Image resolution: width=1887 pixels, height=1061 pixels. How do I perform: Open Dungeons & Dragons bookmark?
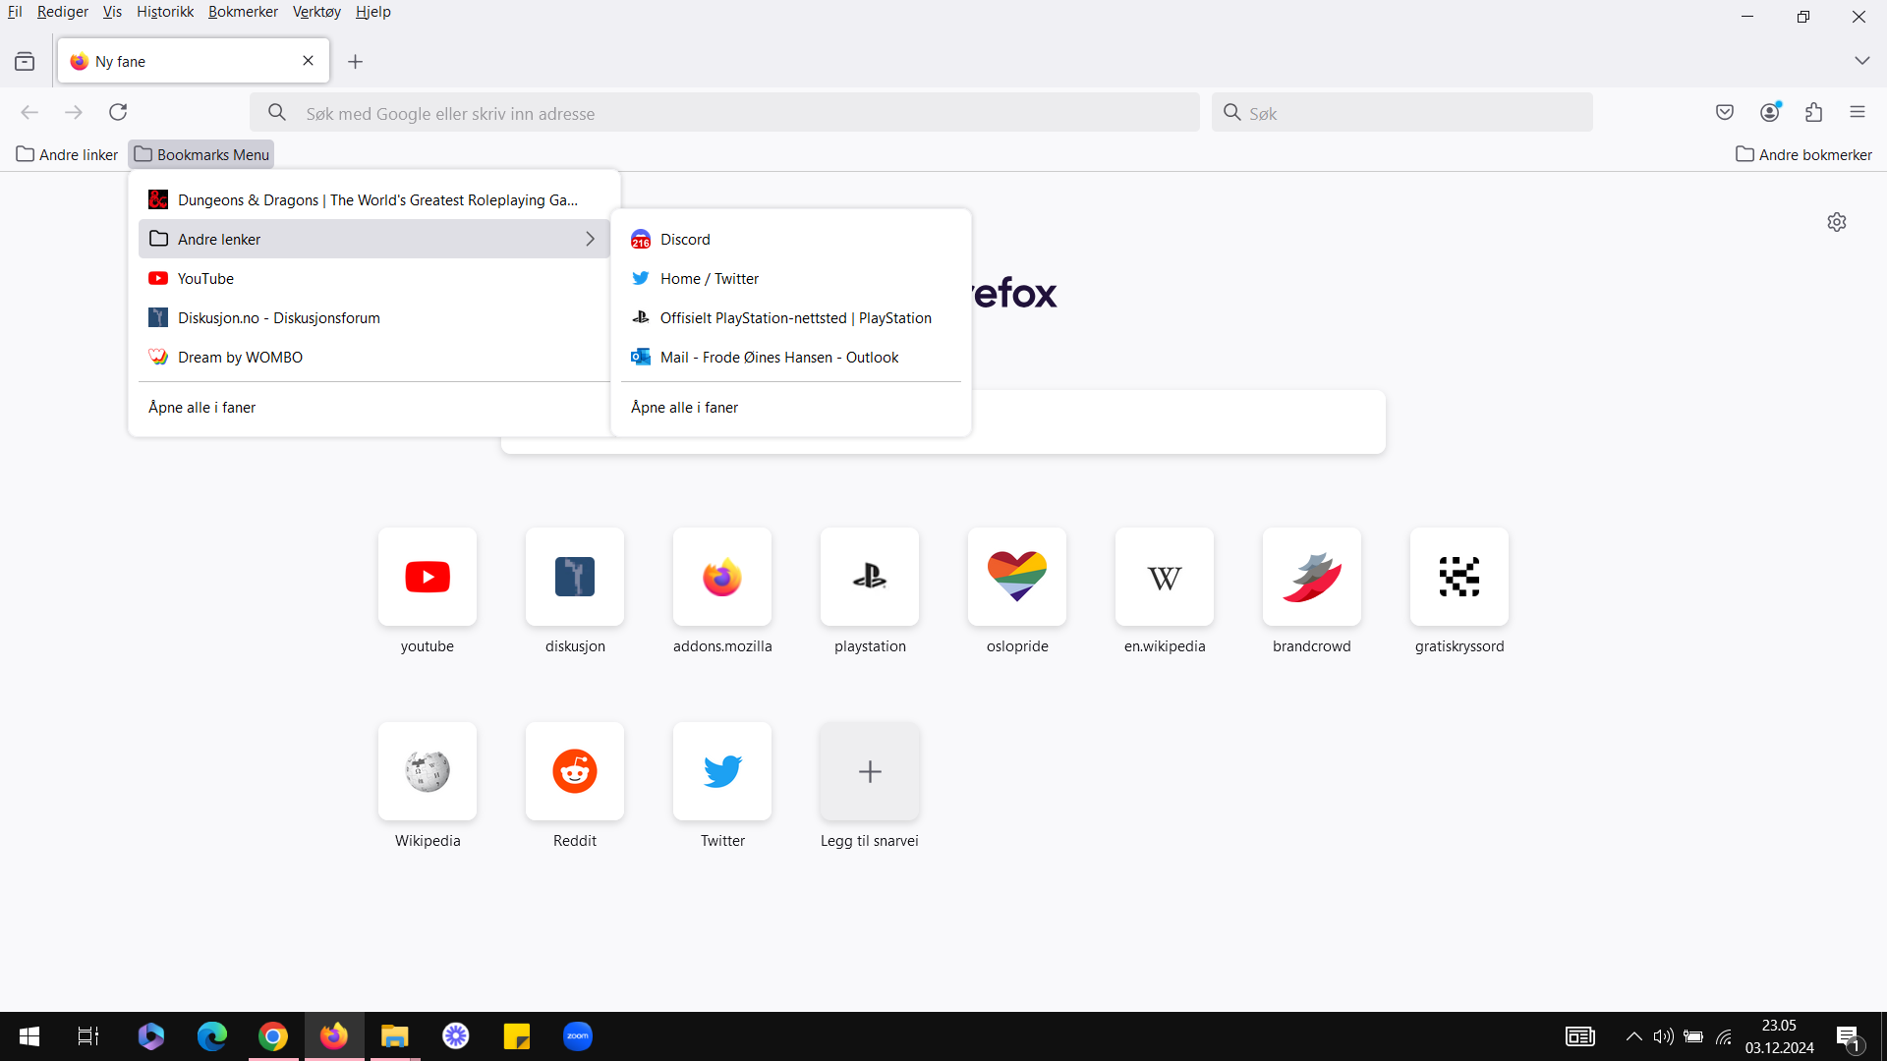click(374, 199)
